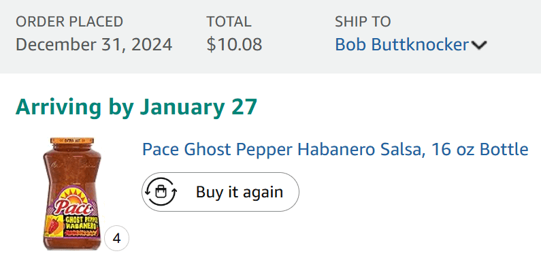Click the word Pace in the product title
The height and width of the screenshot is (260, 541).
(161, 150)
